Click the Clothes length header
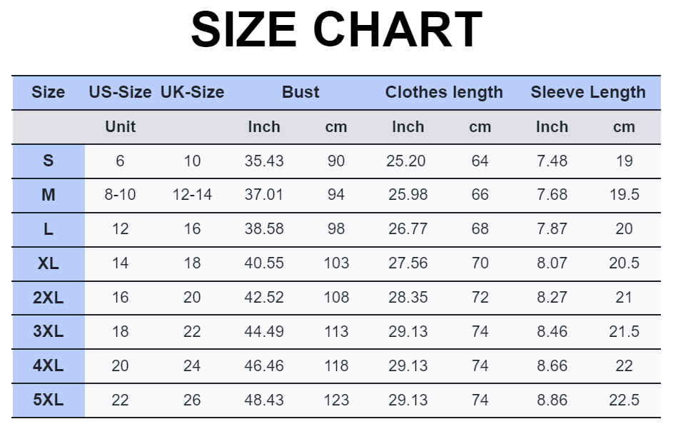Viewport: 673px width, 424px height. [x=444, y=92]
